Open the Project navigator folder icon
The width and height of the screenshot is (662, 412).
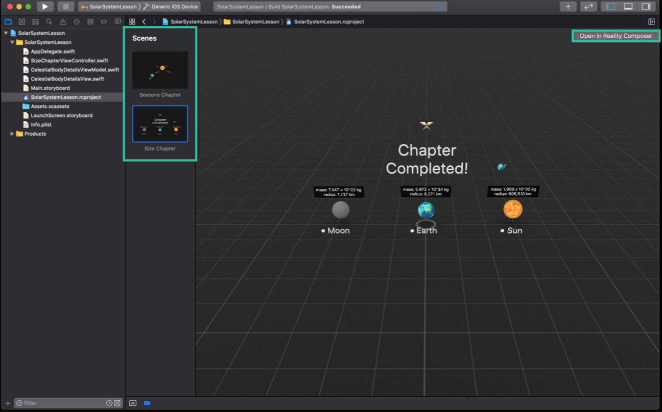[8, 22]
